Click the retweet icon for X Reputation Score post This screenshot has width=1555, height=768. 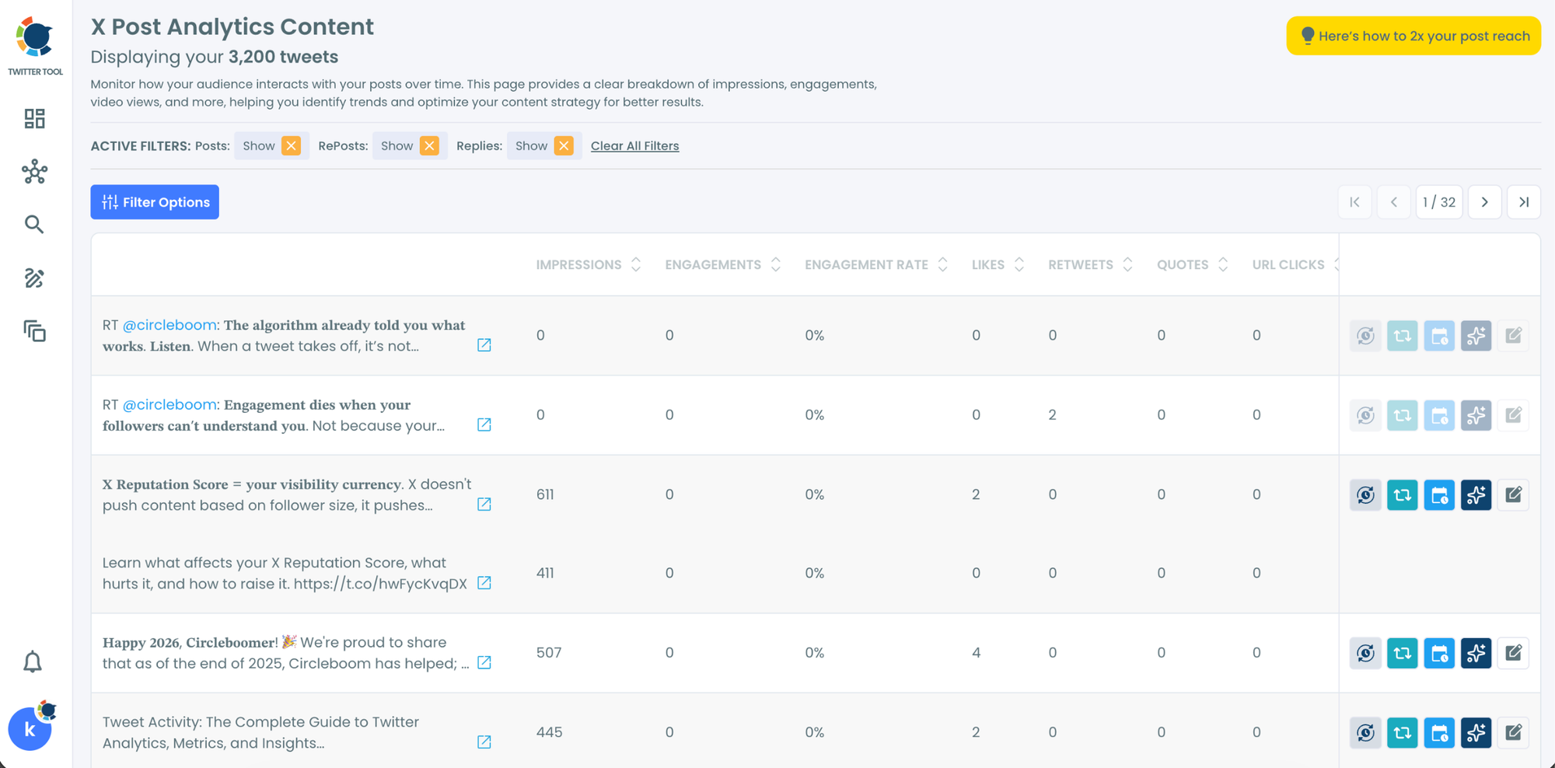[1402, 495]
